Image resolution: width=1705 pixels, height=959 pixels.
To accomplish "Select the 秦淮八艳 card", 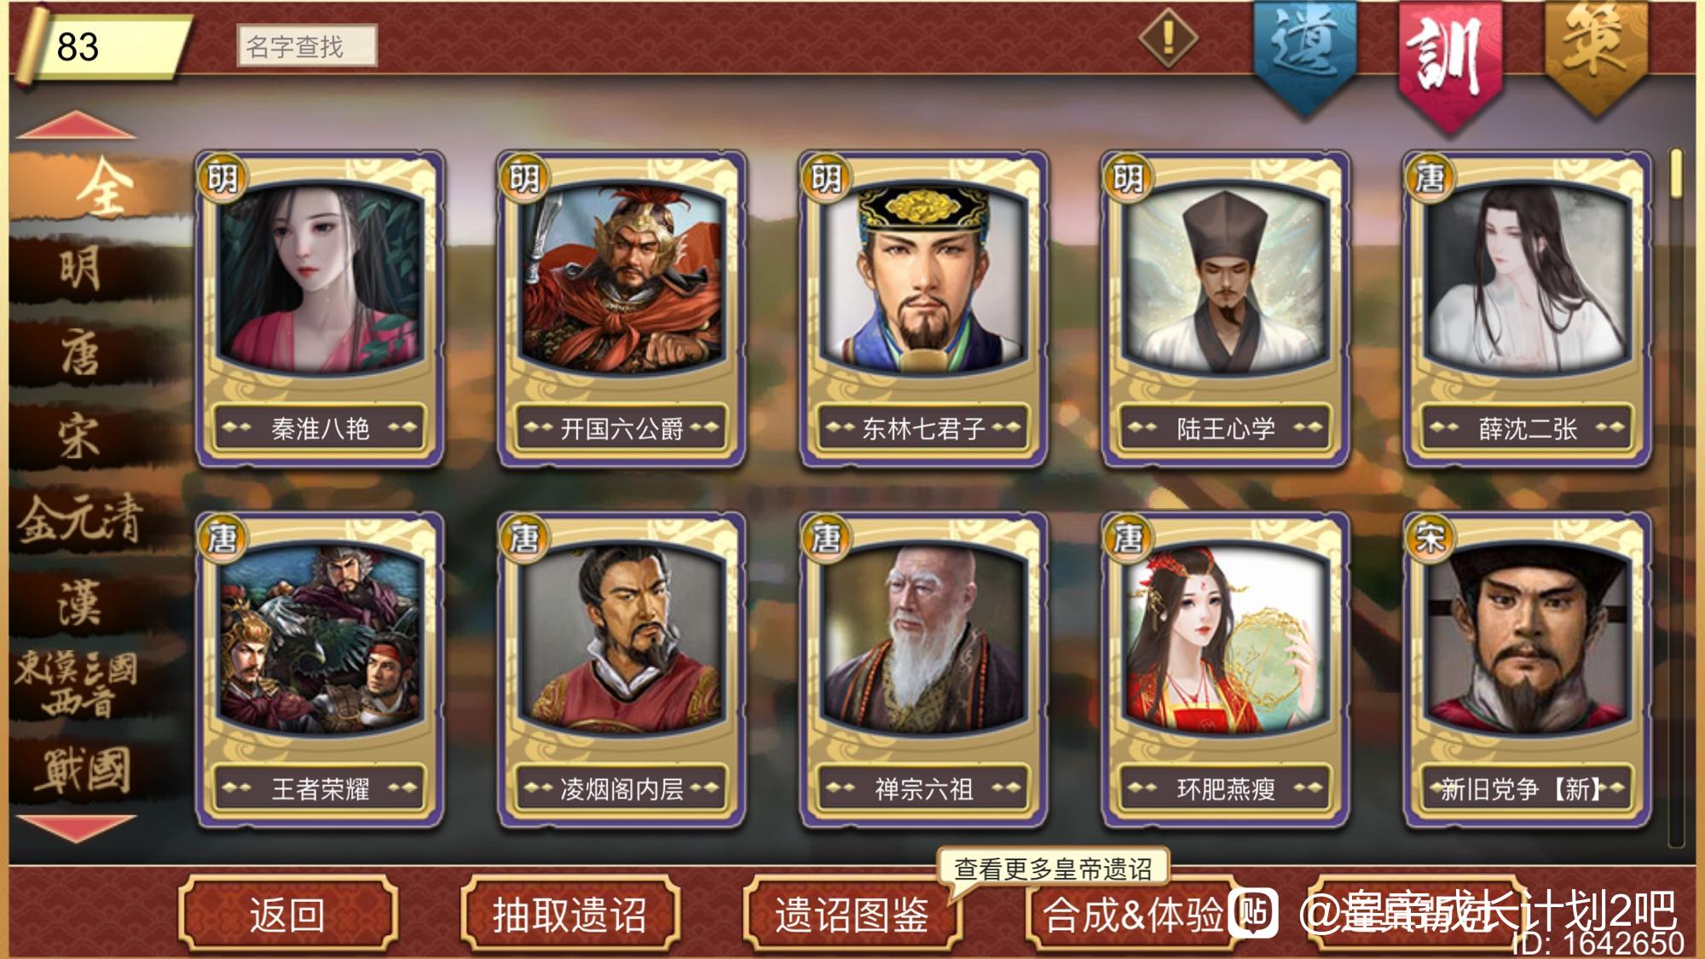I will 320,309.
